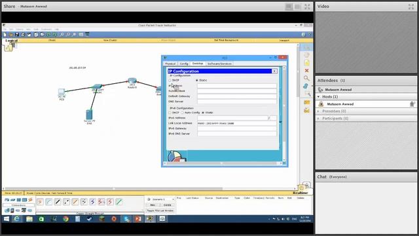Viewport: 419px width, 236px height.
Task: Click Mutasem Awad's microphone status icon in Hosts
Action: [412, 104]
